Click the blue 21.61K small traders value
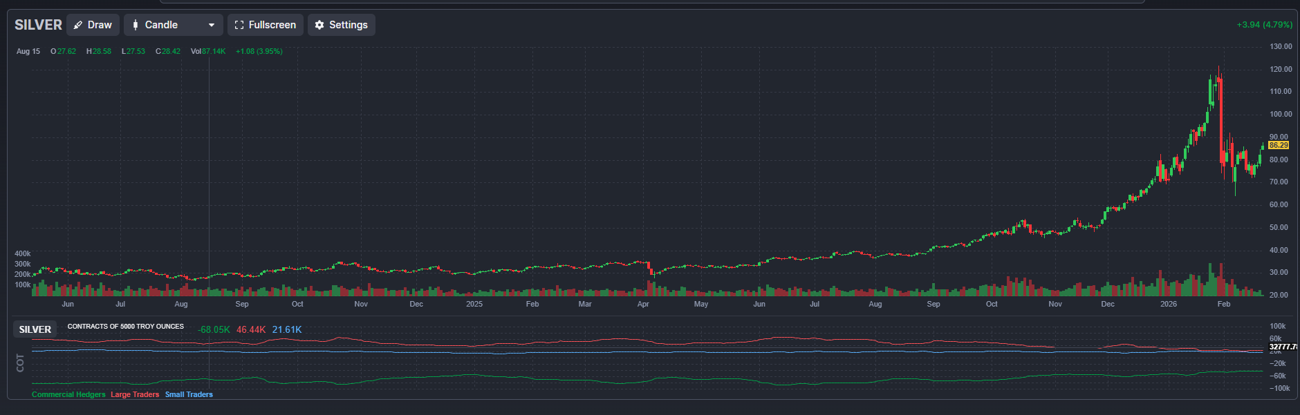 coord(287,329)
